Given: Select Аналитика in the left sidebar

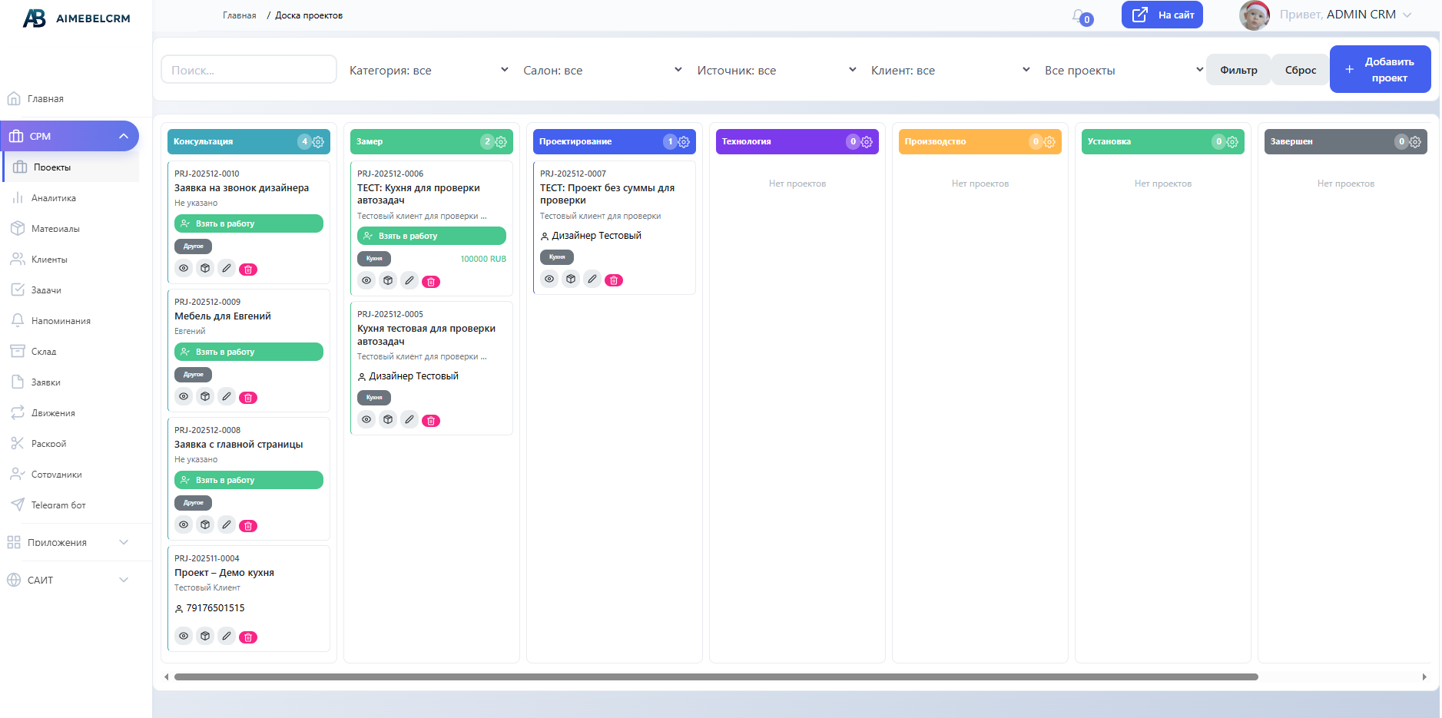Looking at the screenshot, I should point(52,197).
